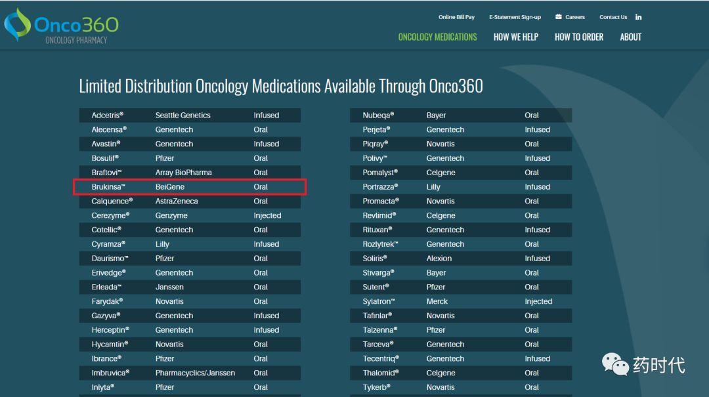Select the Sylatron medication name
The width and height of the screenshot is (709, 397).
coord(379,302)
